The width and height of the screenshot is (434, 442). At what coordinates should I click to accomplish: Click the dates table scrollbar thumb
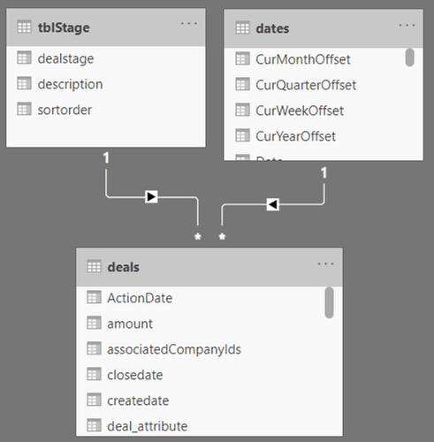409,57
